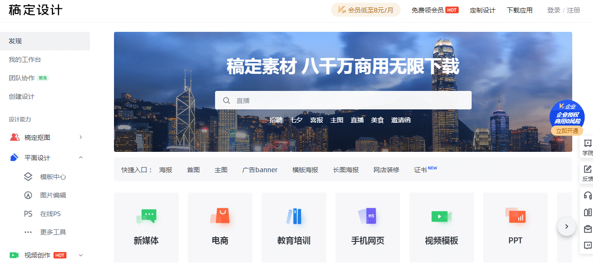Open the 稿定抠图 sidebar icon
The image size is (593, 264).
click(15, 137)
